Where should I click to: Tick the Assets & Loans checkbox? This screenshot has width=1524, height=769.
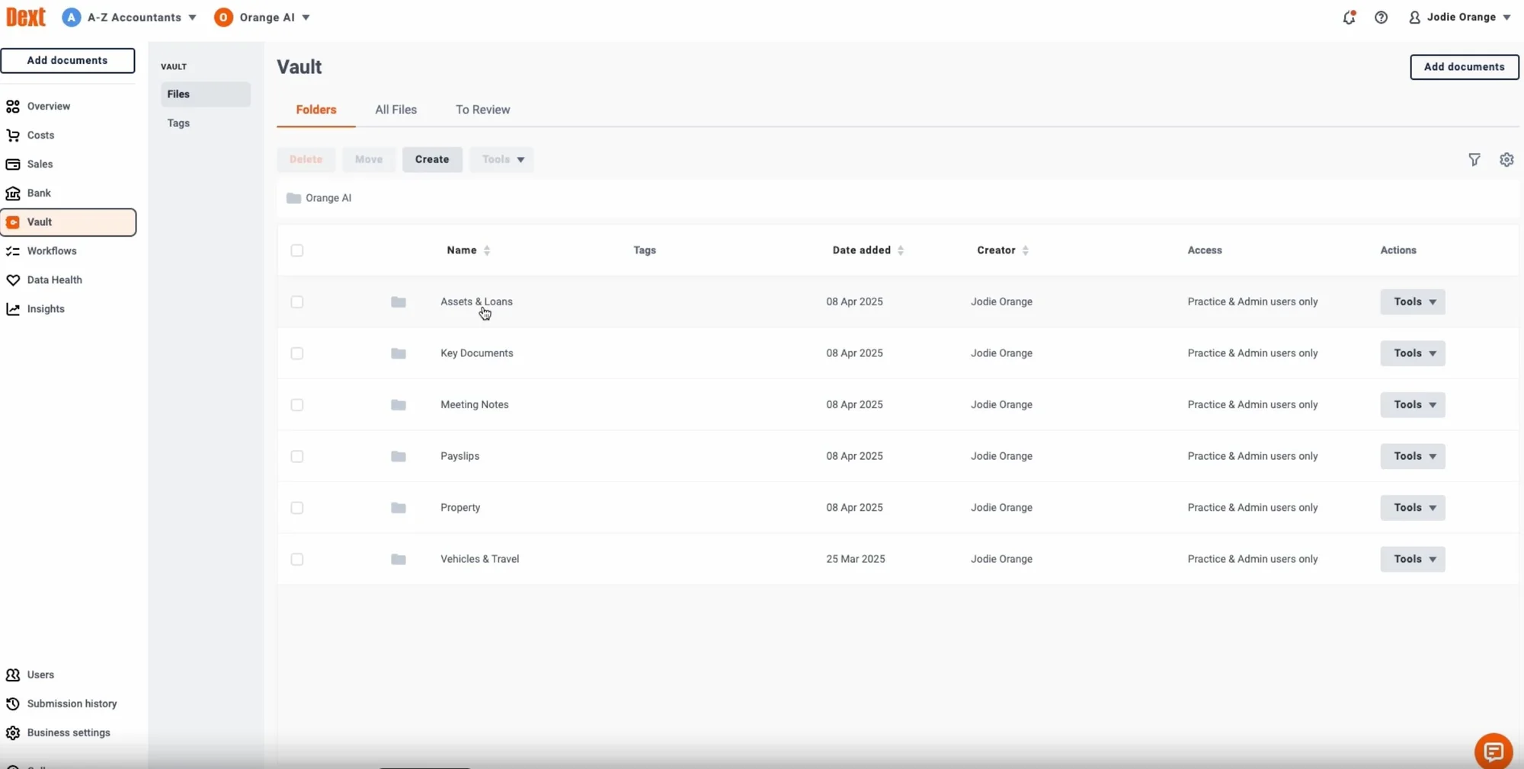(x=297, y=302)
